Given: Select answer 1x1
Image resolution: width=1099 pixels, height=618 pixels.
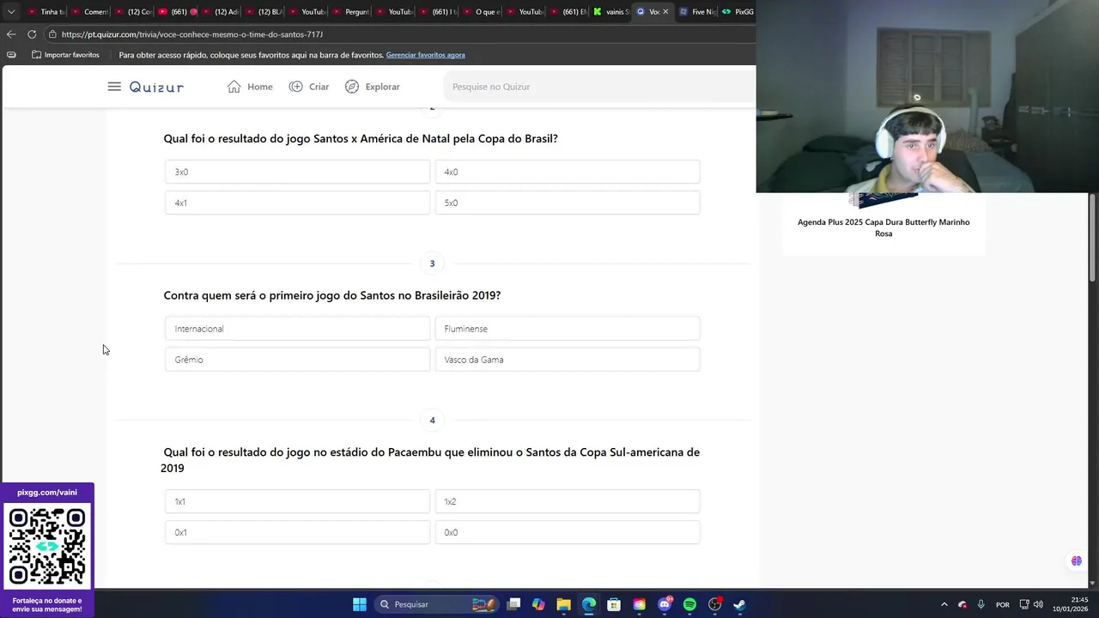Looking at the screenshot, I should click(x=297, y=501).
